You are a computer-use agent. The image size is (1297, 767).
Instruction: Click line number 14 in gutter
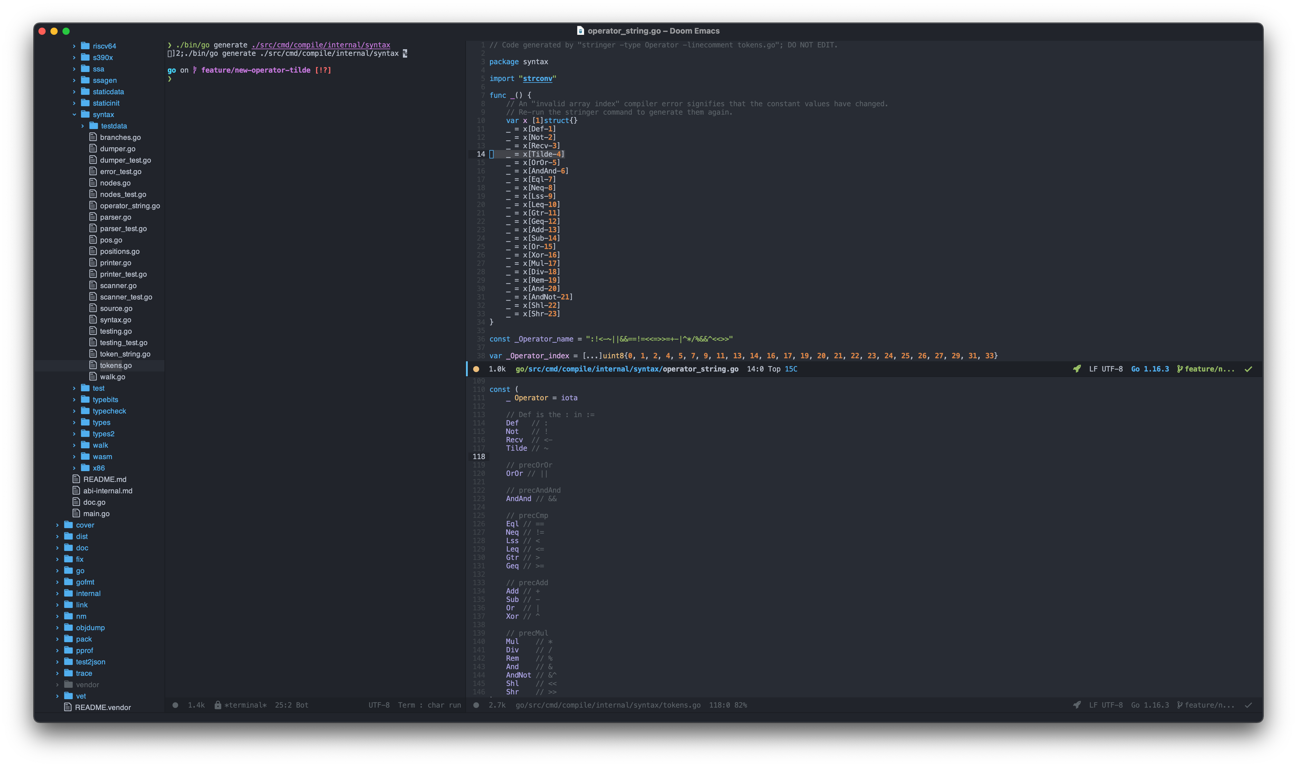(x=481, y=154)
